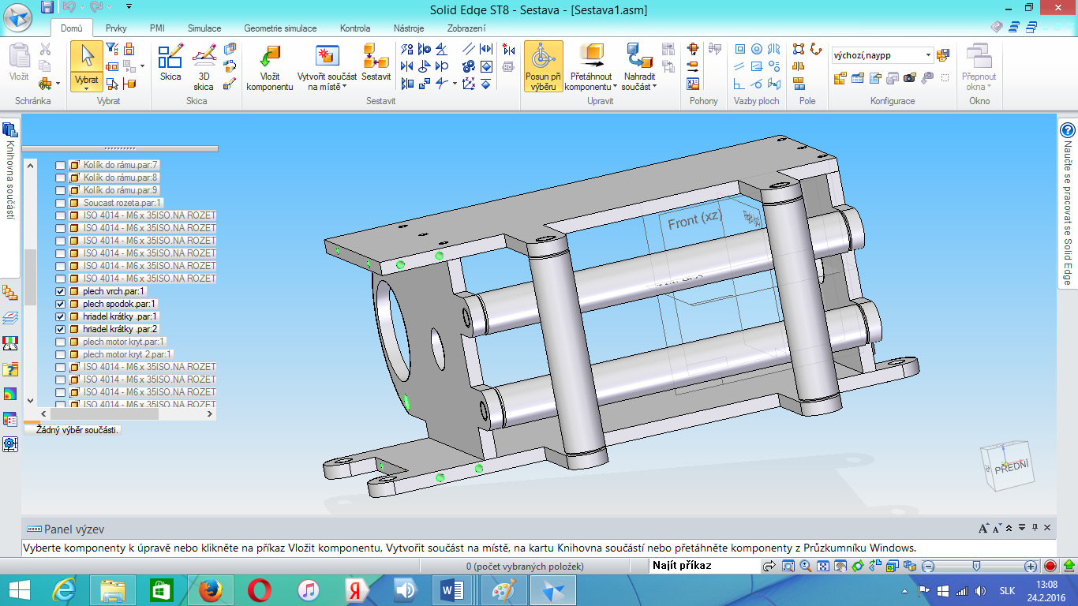Open the help question folder sidebar icon

click(x=9, y=368)
